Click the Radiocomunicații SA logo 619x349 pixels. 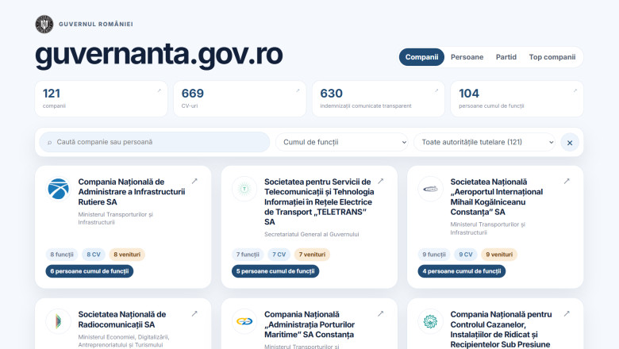point(59,321)
